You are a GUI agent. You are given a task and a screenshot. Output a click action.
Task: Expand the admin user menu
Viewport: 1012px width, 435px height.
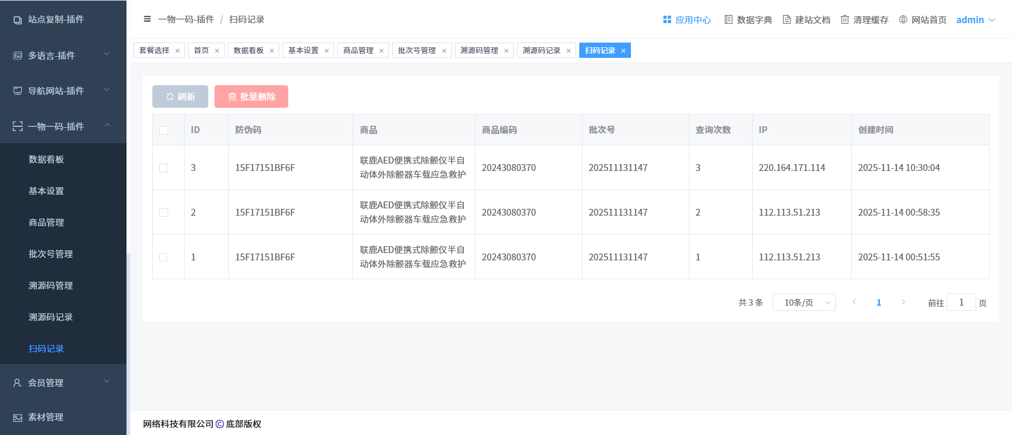click(x=976, y=20)
